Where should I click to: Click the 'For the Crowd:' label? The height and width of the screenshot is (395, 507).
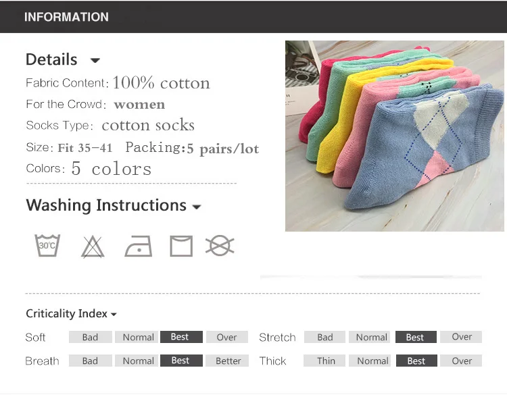[66, 105]
